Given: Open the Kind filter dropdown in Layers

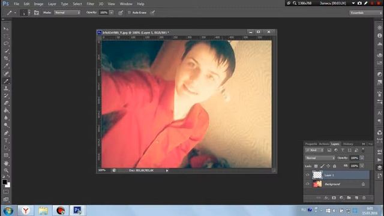Looking at the screenshot, I should point(314,150).
